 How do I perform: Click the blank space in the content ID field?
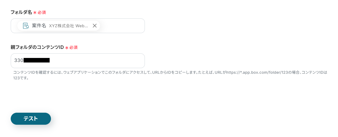[97, 61]
